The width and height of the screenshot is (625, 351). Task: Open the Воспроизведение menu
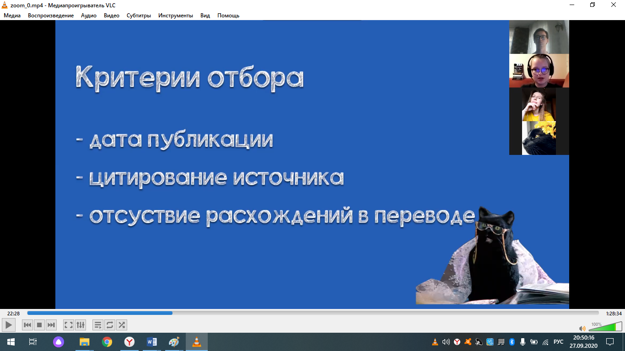(51, 16)
